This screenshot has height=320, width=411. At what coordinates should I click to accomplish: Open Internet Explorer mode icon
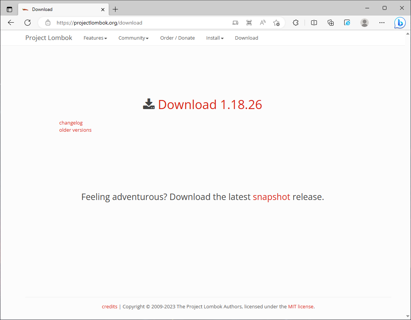[x=347, y=23]
